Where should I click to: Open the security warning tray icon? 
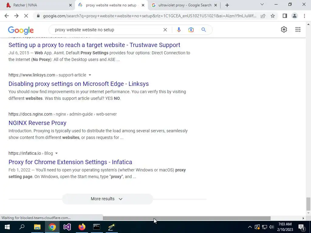point(257,227)
